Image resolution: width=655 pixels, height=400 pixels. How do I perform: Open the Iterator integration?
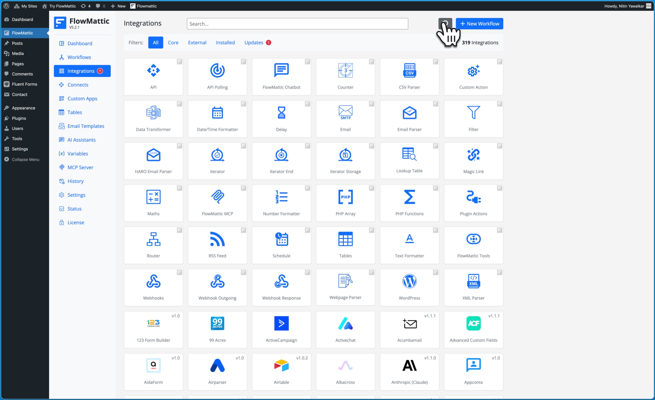point(217,161)
